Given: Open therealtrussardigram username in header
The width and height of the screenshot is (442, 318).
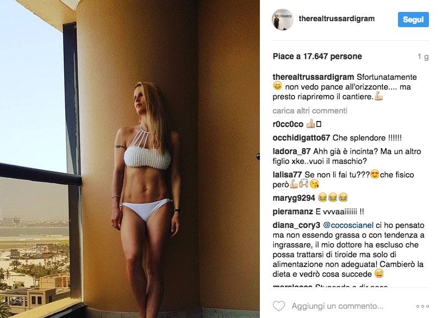Looking at the screenshot, I should click(x=337, y=19).
